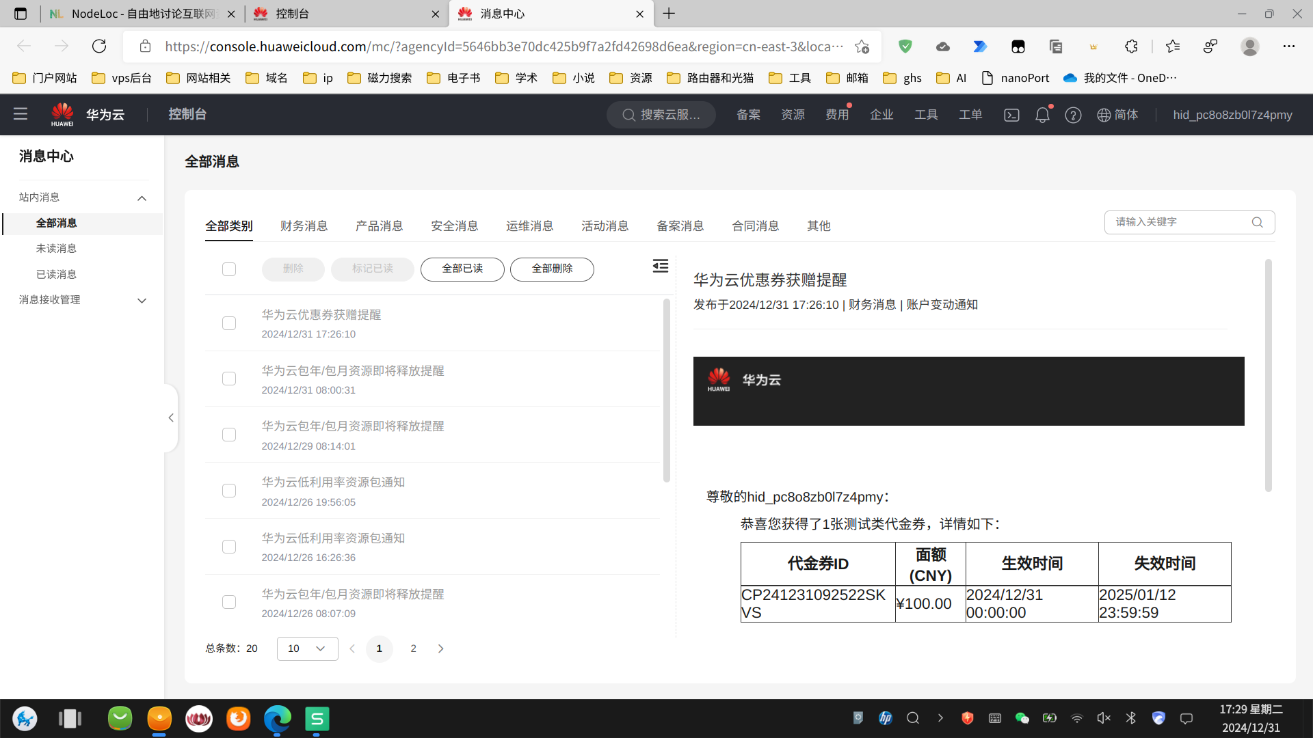Screen dimensions: 1313x738
Task: View site information lock icon
Action: (145, 46)
